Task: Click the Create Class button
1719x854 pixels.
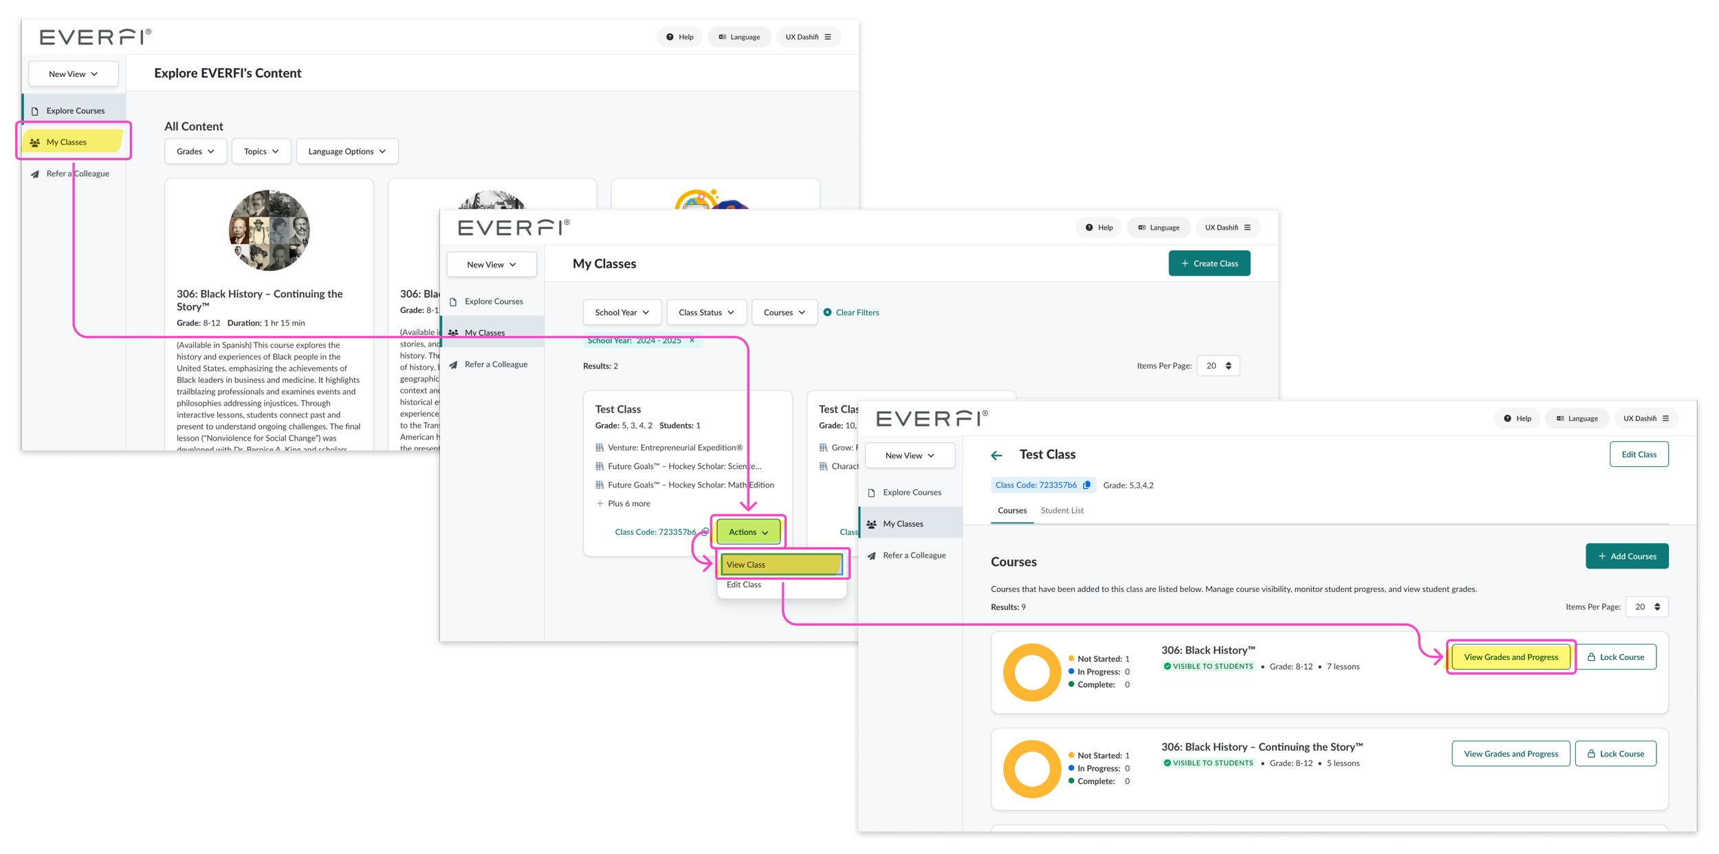Action: click(1209, 263)
